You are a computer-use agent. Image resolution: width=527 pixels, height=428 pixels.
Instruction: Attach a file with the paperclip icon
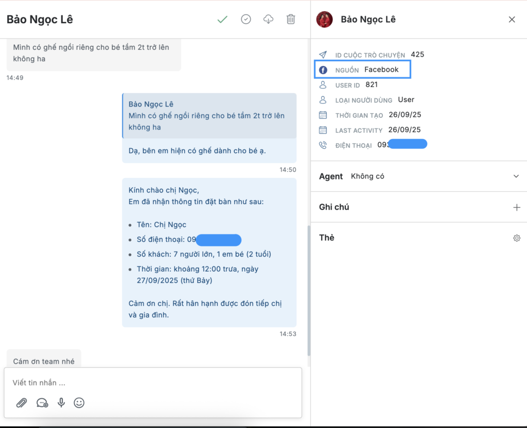click(21, 403)
